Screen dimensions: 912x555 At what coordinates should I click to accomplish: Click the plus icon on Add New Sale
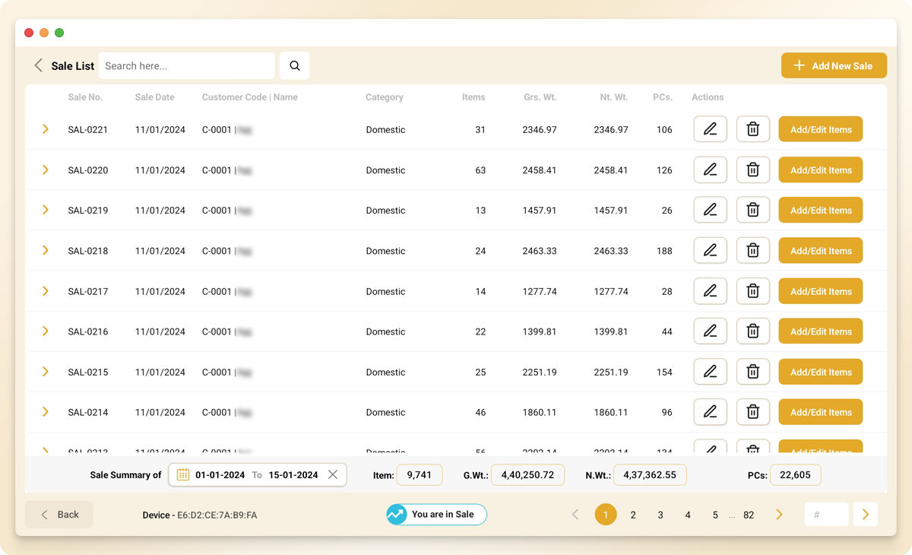(800, 65)
